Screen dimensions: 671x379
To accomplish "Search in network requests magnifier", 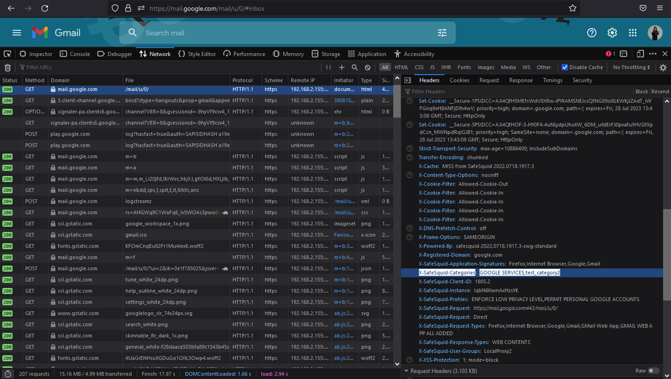I will [355, 67].
